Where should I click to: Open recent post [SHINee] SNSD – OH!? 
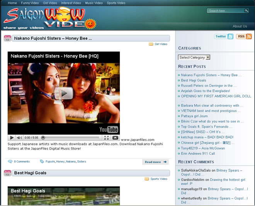[203, 132]
